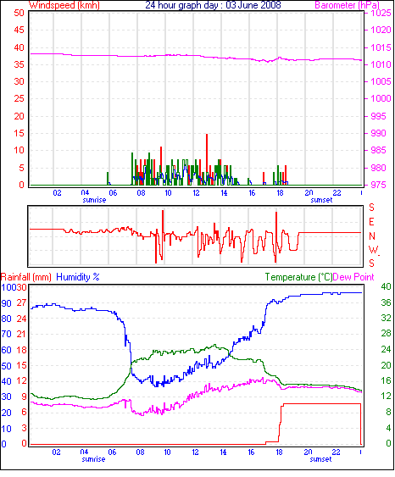The height and width of the screenshot is (477, 395).
Task: Click the Rainfall (mm) legend label
Action: (x=26, y=277)
